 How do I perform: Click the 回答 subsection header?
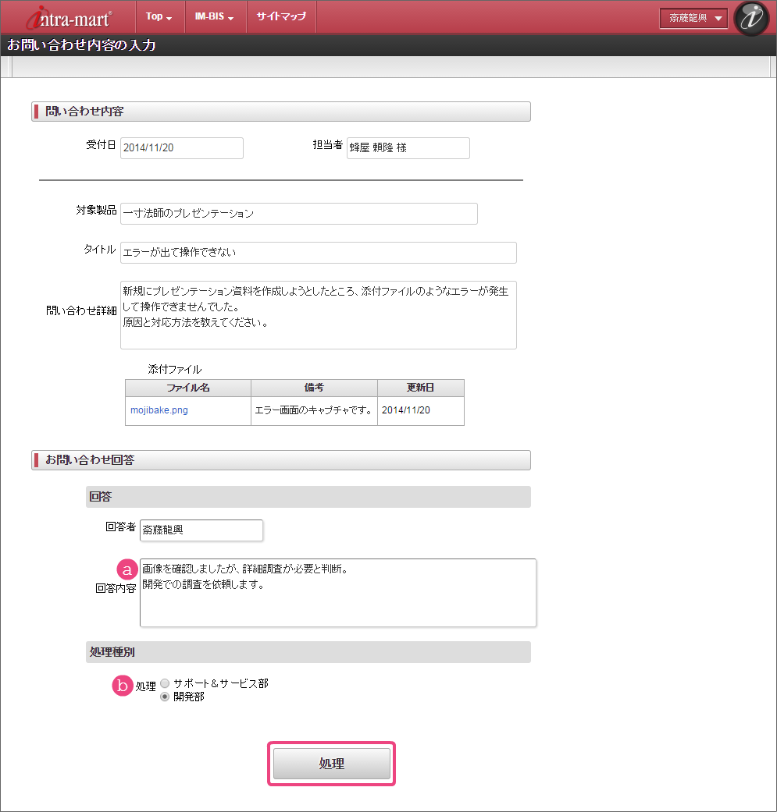pyautogui.click(x=308, y=497)
